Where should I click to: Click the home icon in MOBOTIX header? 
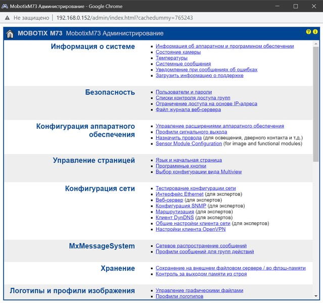[10, 34]
